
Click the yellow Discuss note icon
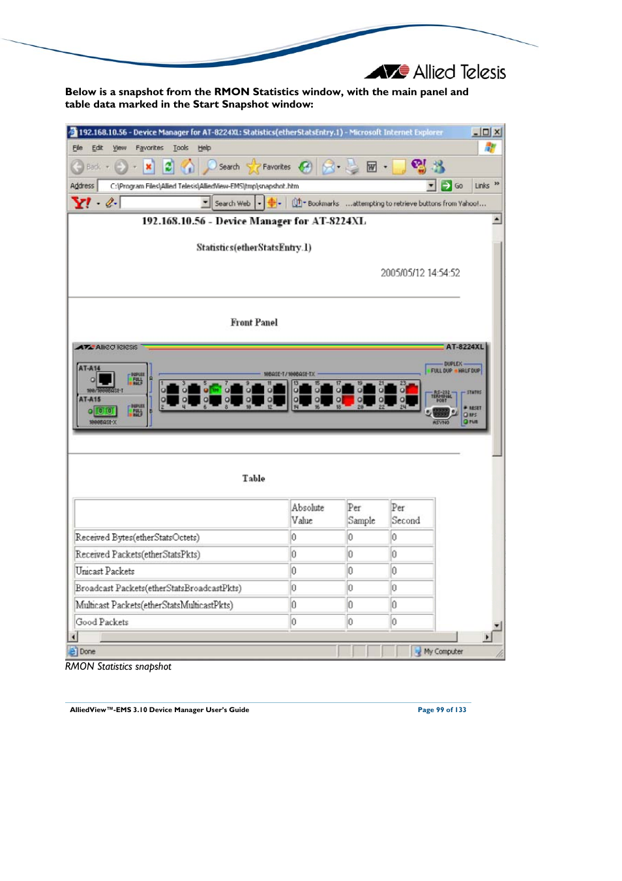[x=399, y=167]
